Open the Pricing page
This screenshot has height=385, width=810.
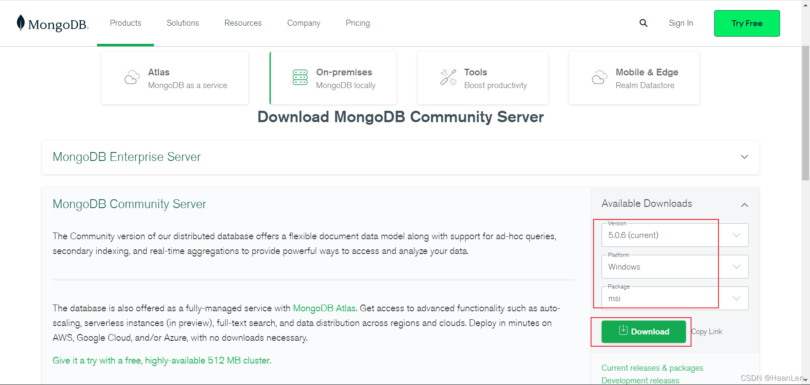[358, 23]
